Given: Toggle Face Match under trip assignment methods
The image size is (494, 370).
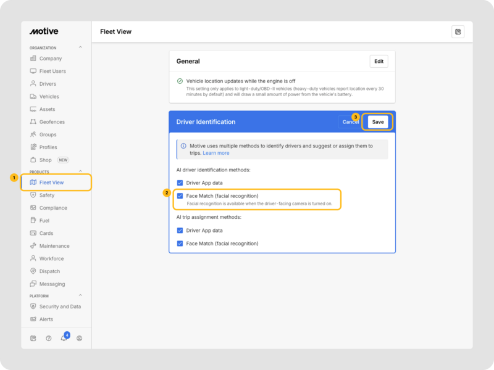Looking at the screenshot, I should (180, 244).
